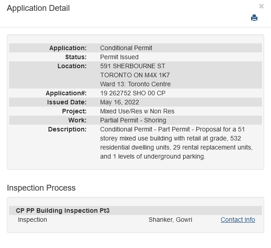Click the May 16, 2022 issued date
Screen dimensions: 271x248
(120, 102)
